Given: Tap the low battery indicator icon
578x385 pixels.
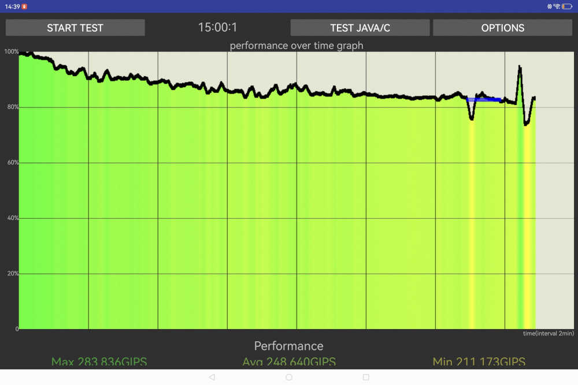Looking at the screenshot, I should (568, 6).
